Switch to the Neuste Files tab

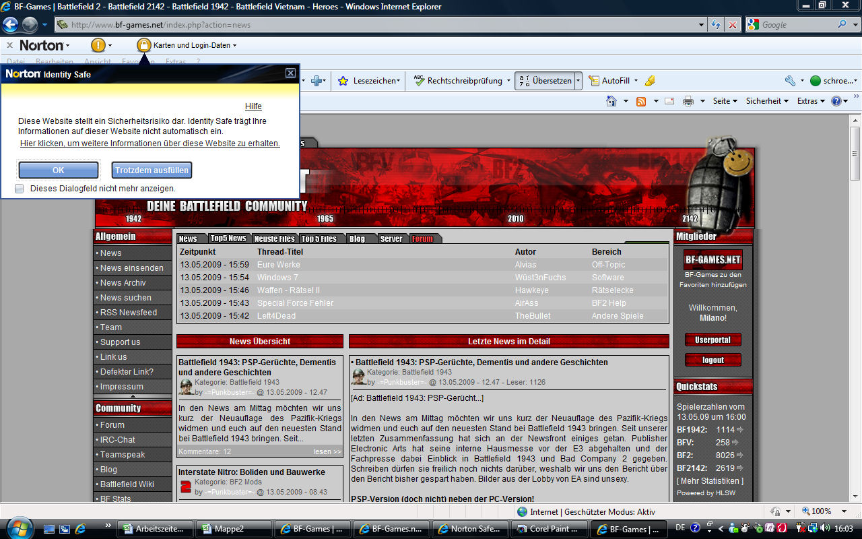pyautogui.click(x=274, y=239)
